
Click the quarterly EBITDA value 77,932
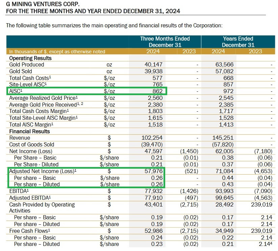point(153,191)
